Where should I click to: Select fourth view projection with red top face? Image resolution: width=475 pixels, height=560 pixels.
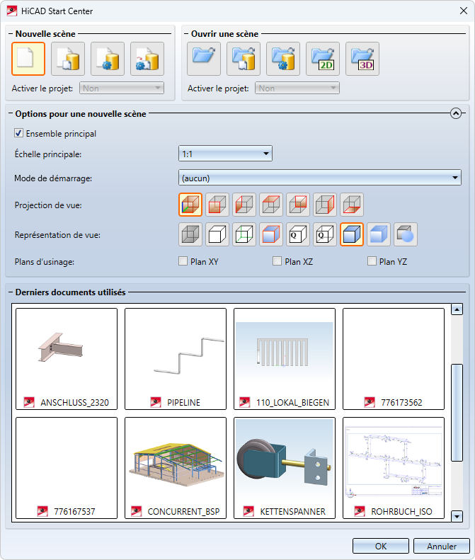(271, 205)
